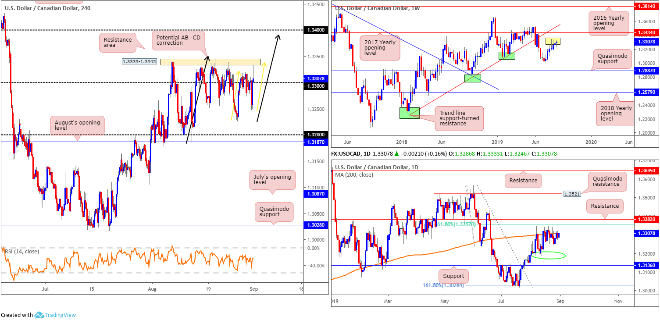660x320 pixels.
Task: Select 'Aug' on the 240 chart time axis
Action: pyautogui.click(x=152, y=289)
